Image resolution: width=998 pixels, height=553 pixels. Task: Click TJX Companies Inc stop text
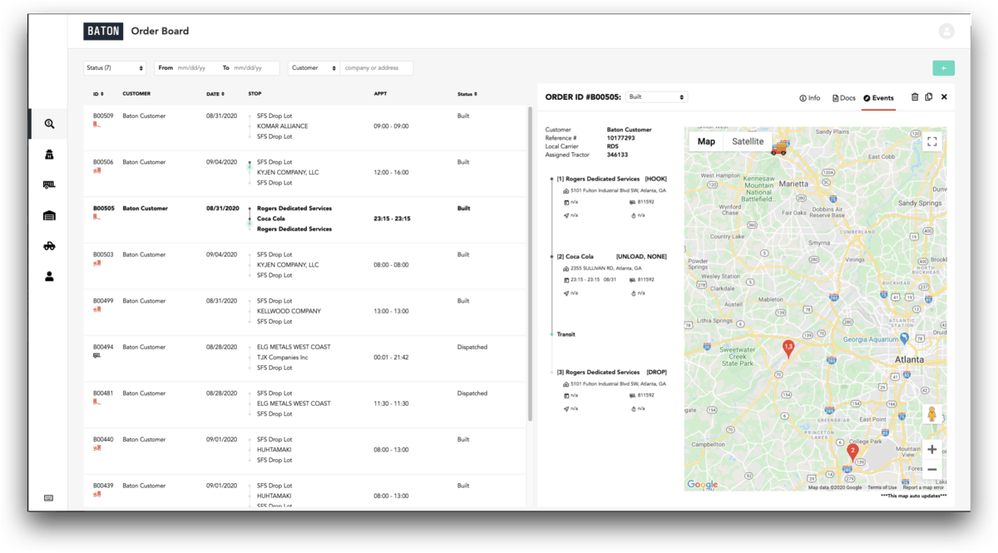(283, 358)
